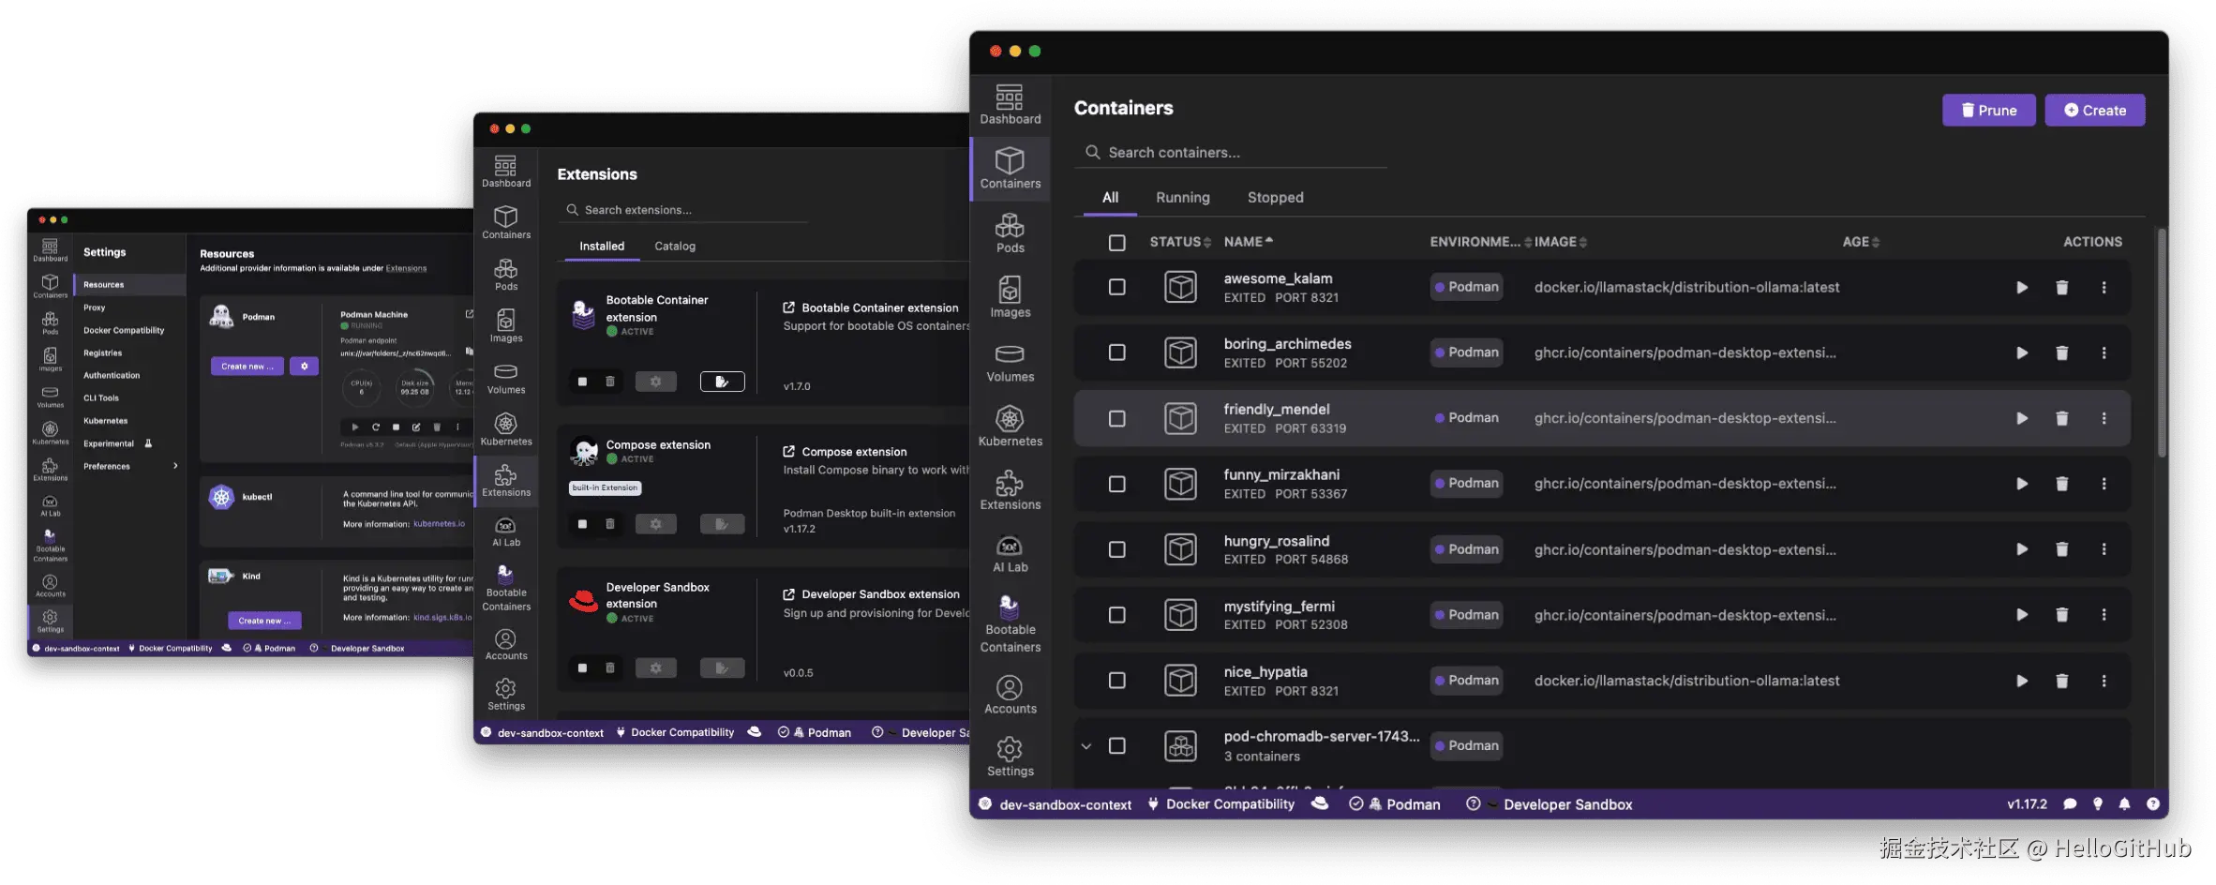The width and height of the screenshot is (2216, 885).
Task: Stop the Bootable Container extension
Action: pyautogui.click(x=582, y=382)
